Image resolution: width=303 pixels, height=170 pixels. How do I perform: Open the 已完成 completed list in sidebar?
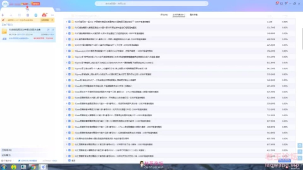(x=6, y=150)
